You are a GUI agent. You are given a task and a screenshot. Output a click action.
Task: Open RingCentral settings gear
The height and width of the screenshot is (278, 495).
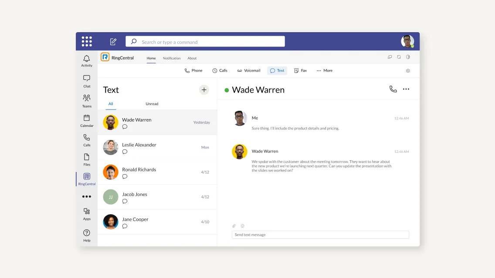(x=408, y=70)
